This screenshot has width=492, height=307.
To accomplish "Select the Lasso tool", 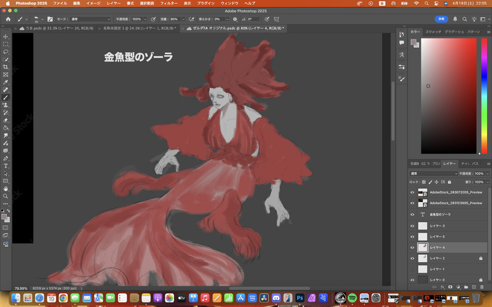I will (x=6, y=52).
